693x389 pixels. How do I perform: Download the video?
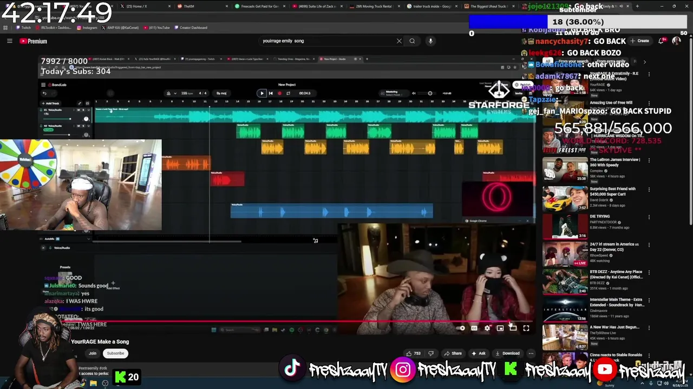(x=508, y=353)
